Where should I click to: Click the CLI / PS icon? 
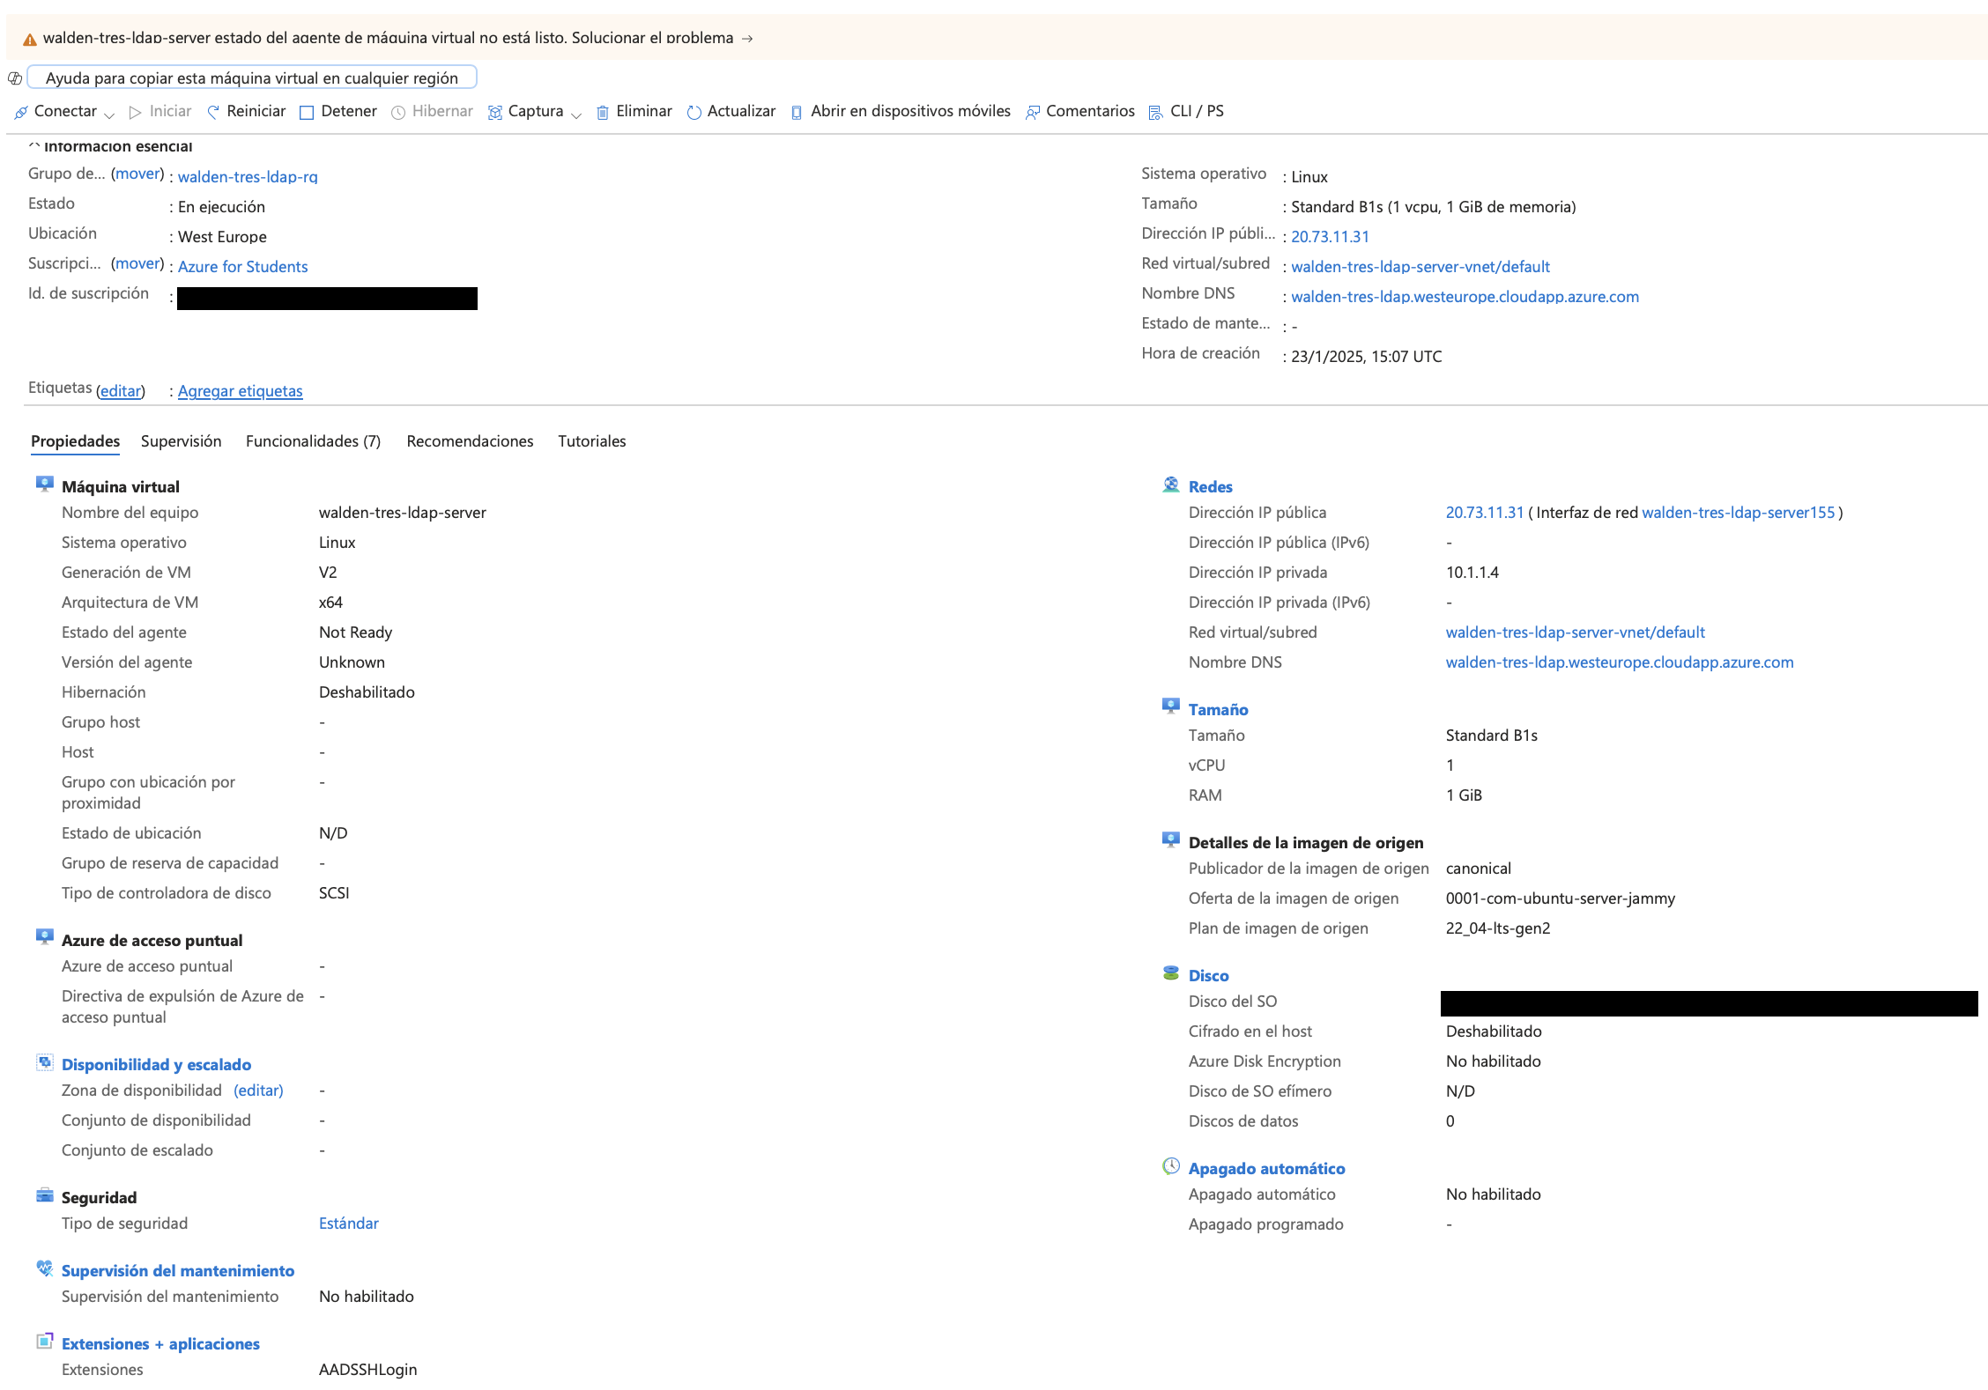pos(1155,112)
